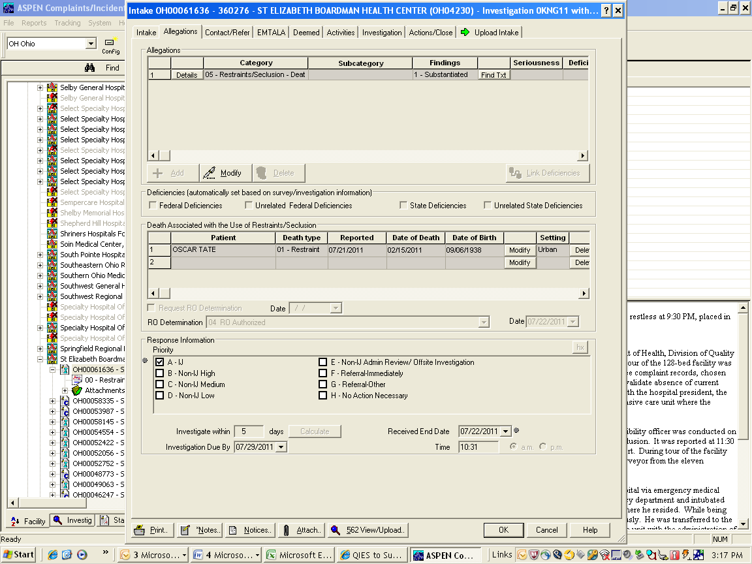Check the B - Non-IJ High priority

coord(159,373)
